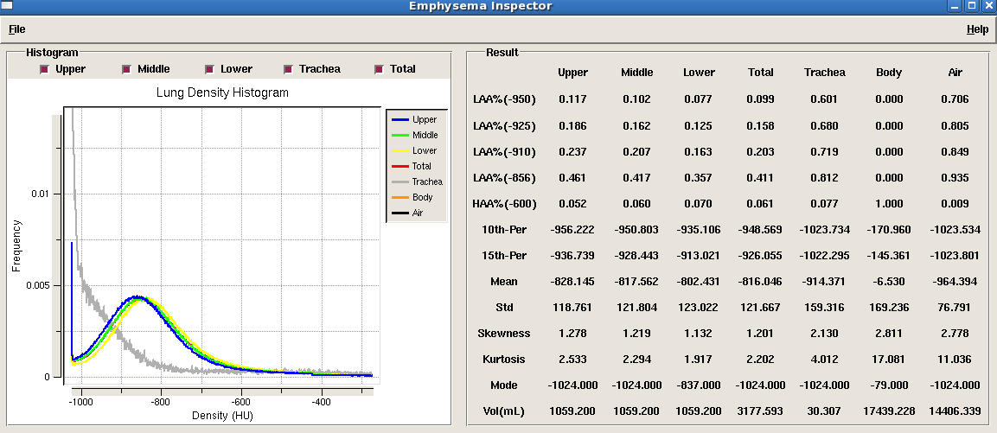Toggle the Total histogram checkbox

point(379,69)
